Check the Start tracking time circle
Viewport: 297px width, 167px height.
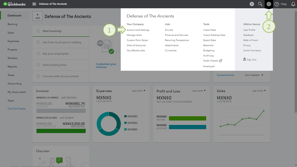[x=38, y=65]
